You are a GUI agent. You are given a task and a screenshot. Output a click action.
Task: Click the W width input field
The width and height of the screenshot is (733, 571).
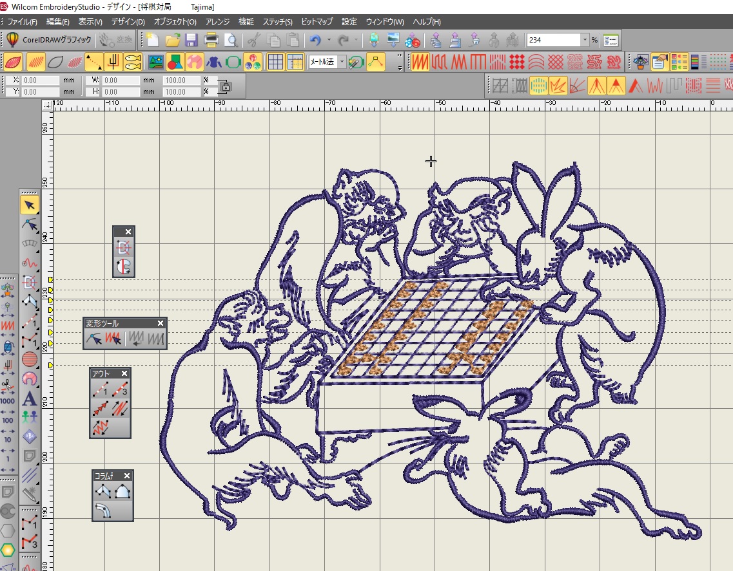[x=121, y=80]
